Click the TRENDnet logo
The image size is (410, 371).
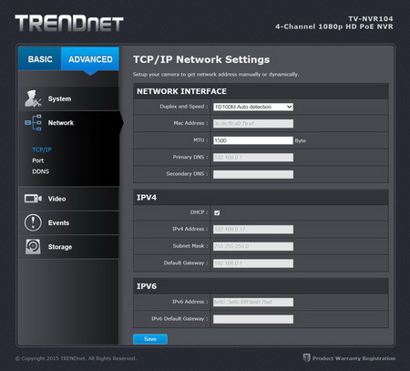[x=69, y=23]
